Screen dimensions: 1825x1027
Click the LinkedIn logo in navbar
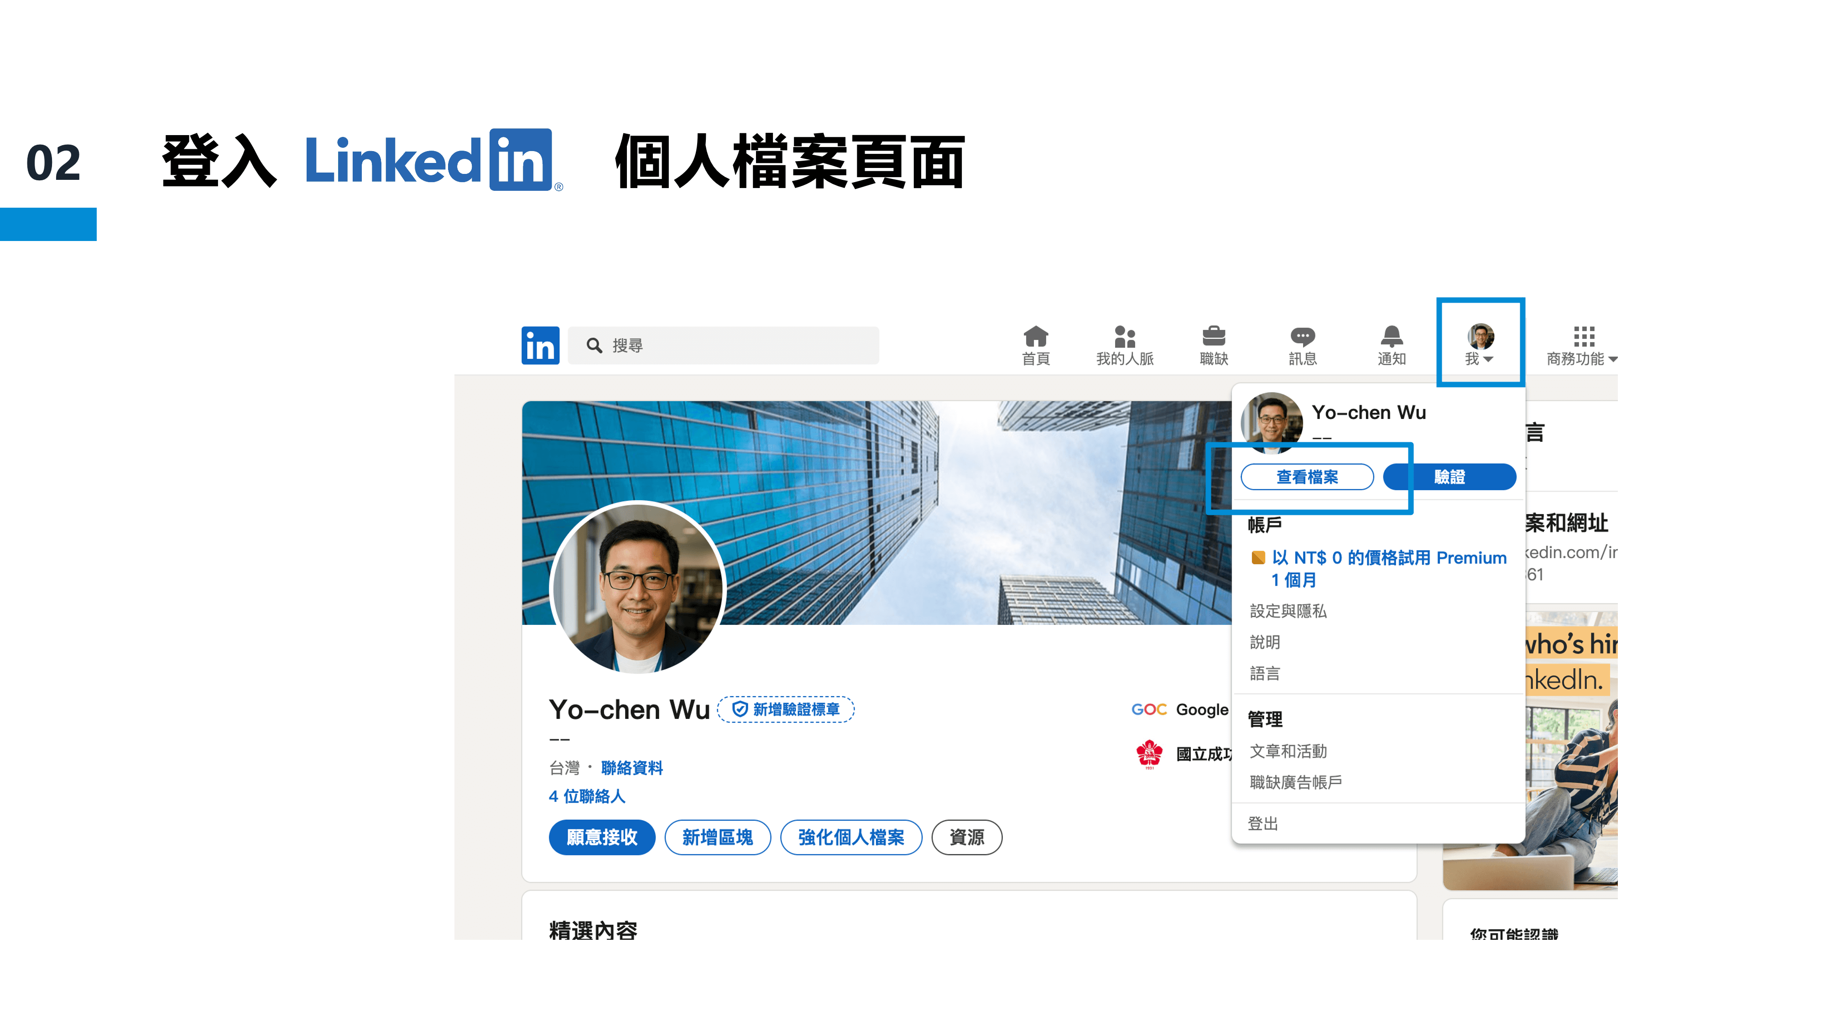point(540,345)
